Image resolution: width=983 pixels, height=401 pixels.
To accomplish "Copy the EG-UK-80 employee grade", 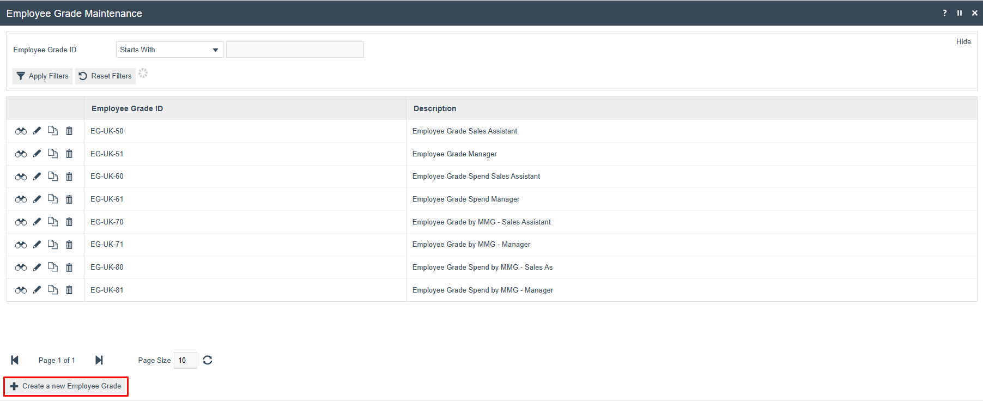I will (x=53, y=267).
